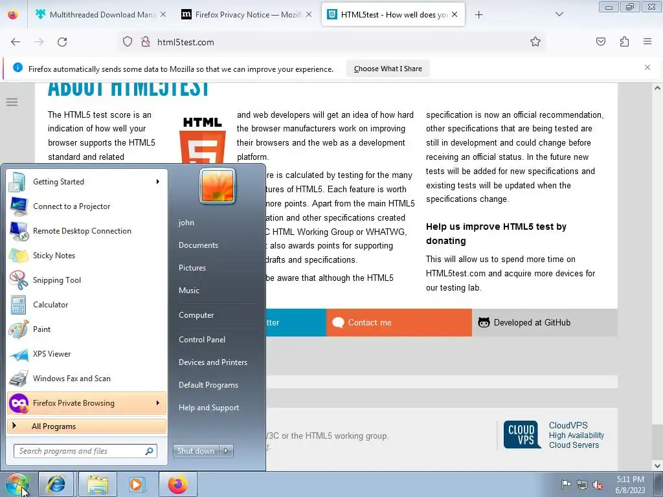Open Devices and Printers

[x=213, y=362]
